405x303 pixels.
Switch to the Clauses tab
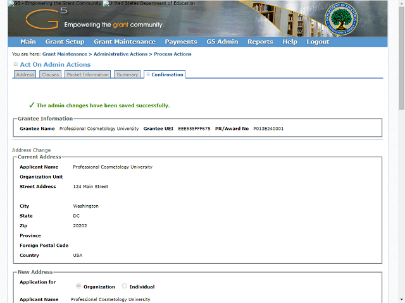[50, 74]
